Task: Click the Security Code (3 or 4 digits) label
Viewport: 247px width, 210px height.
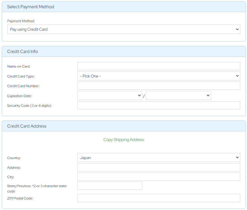Action: coord(29,106)
